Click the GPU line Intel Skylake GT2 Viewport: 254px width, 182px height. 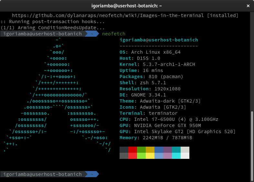177,132
